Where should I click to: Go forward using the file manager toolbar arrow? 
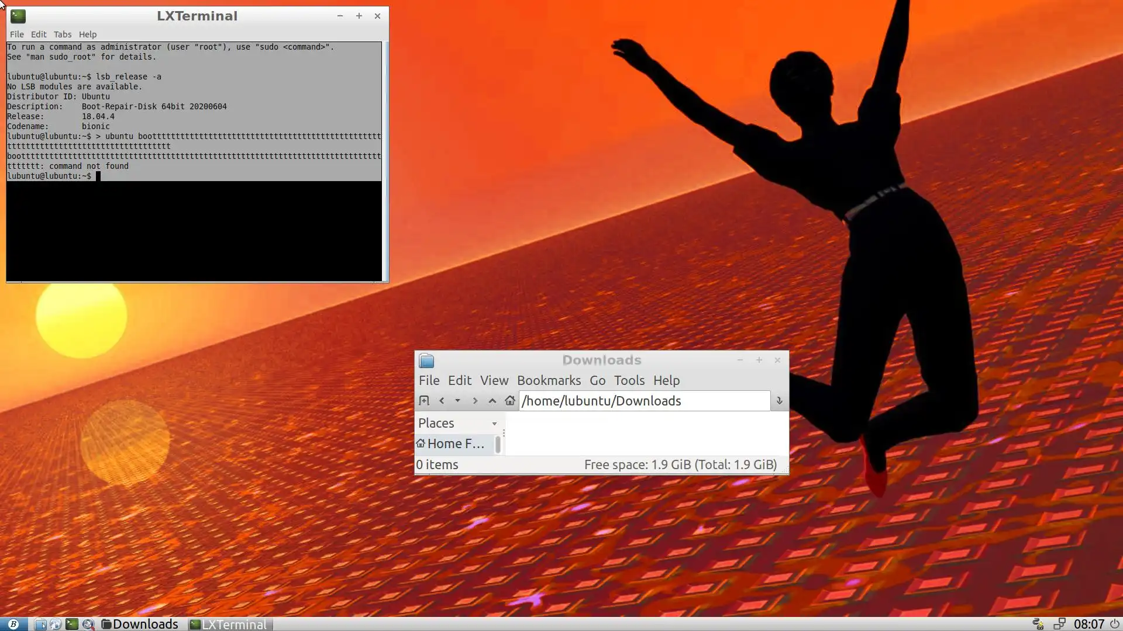coord(475,401)
